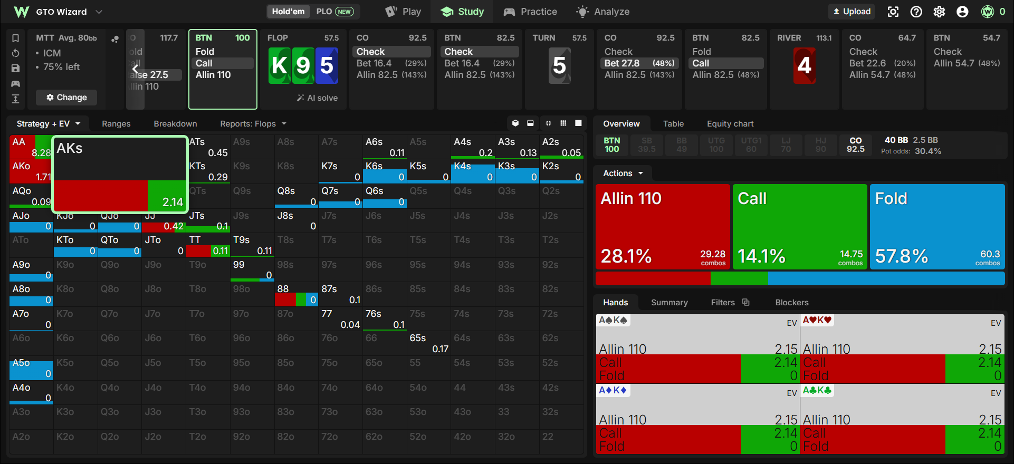This screenshot has height=464, width=1014.
Task: Select the red Allin 110 action block
Action: tap(663, 227)
